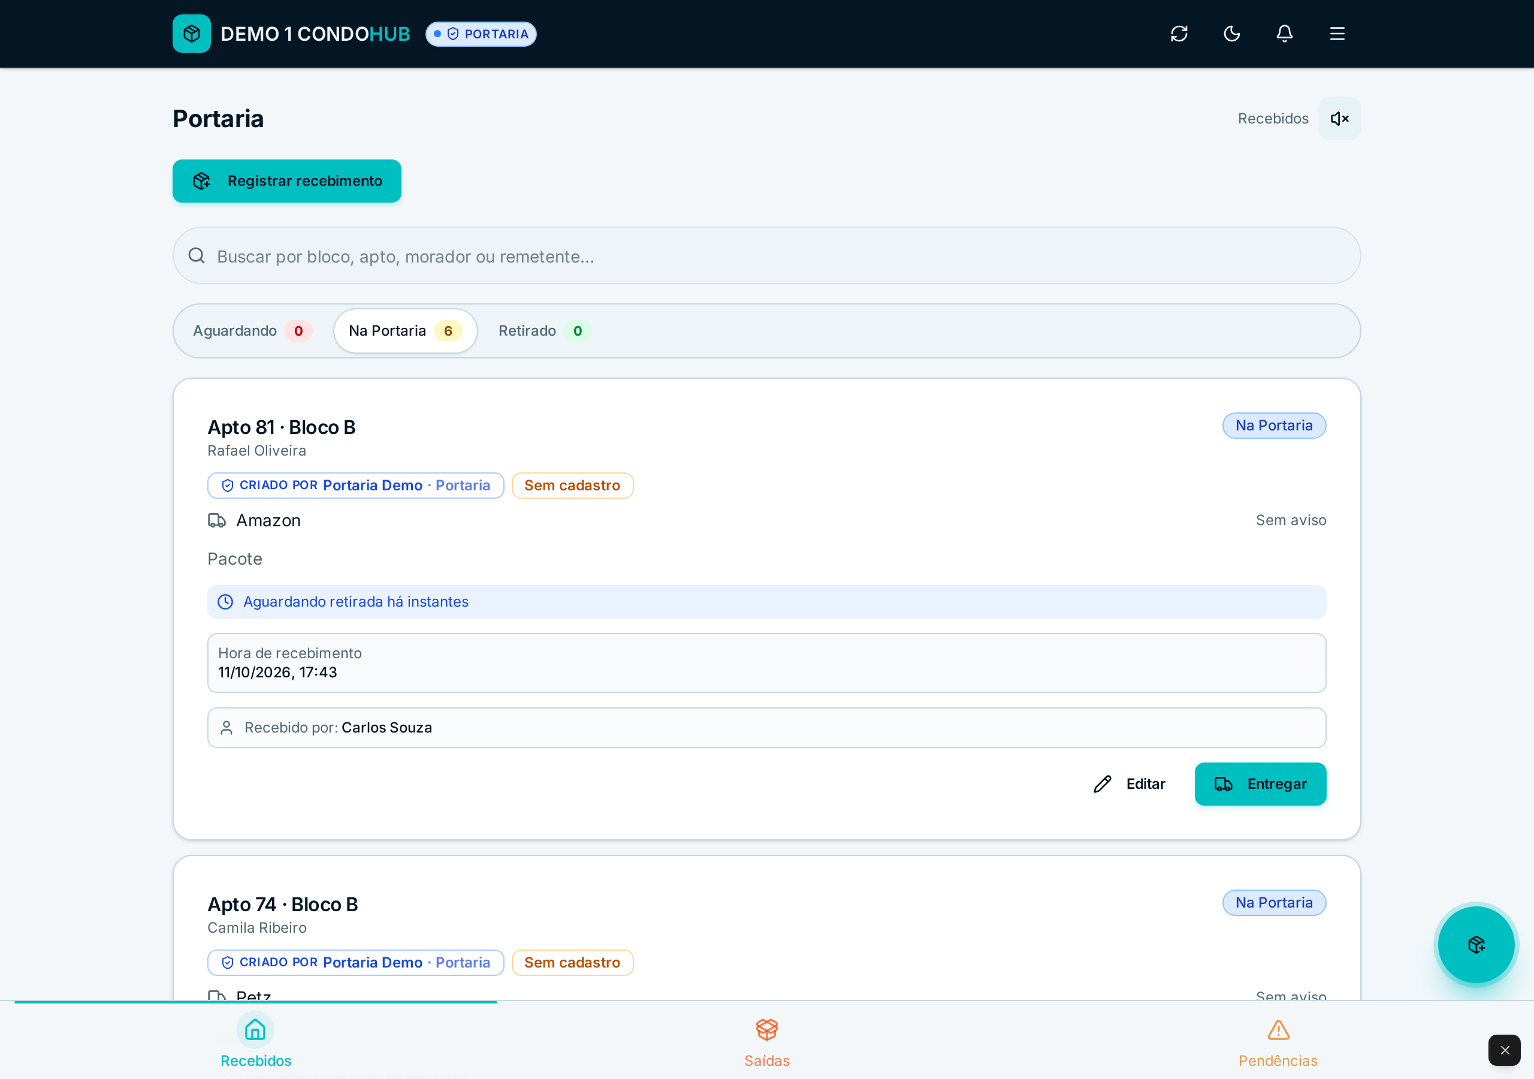Image resolution: width=1534 pixels, height=1079 pixels.
Task: Toggle the muted sound speaker button
Action: click(x=1339, y=118)
